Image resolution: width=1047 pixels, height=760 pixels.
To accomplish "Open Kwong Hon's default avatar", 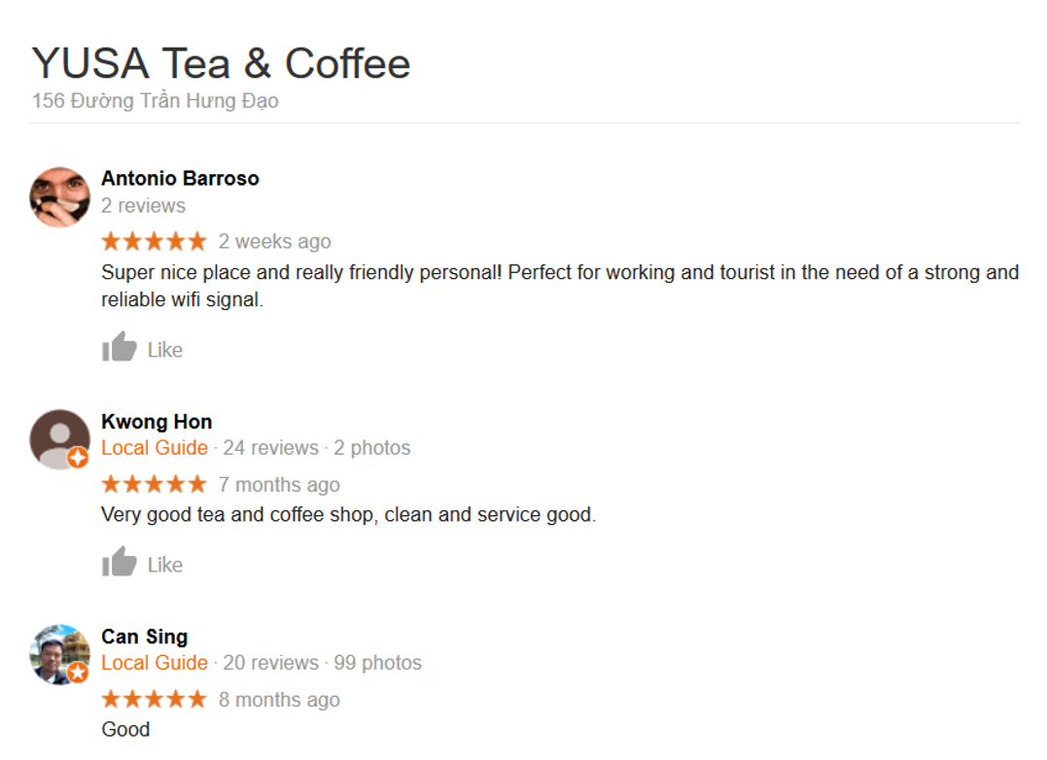I will click(59, 439).
